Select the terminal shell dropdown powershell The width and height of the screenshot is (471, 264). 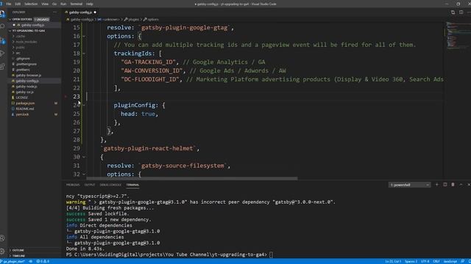click(x=409, y=185)
